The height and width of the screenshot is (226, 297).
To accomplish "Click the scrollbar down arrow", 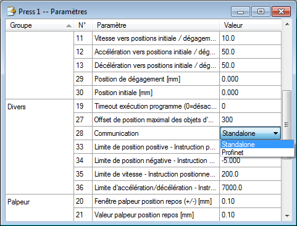I will pyautogui.click(x=287, y=216).
